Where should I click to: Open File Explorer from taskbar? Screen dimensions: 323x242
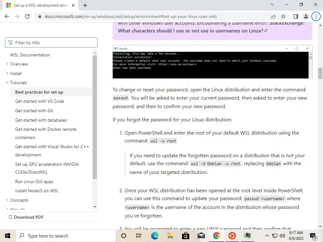[x=170, y=236]
